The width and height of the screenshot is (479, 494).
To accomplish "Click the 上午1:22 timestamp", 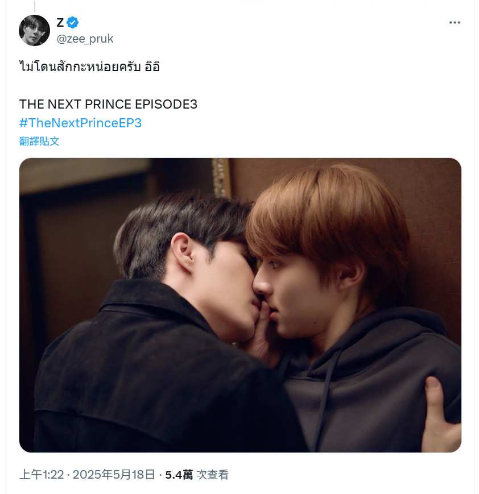I will (42, 475).
